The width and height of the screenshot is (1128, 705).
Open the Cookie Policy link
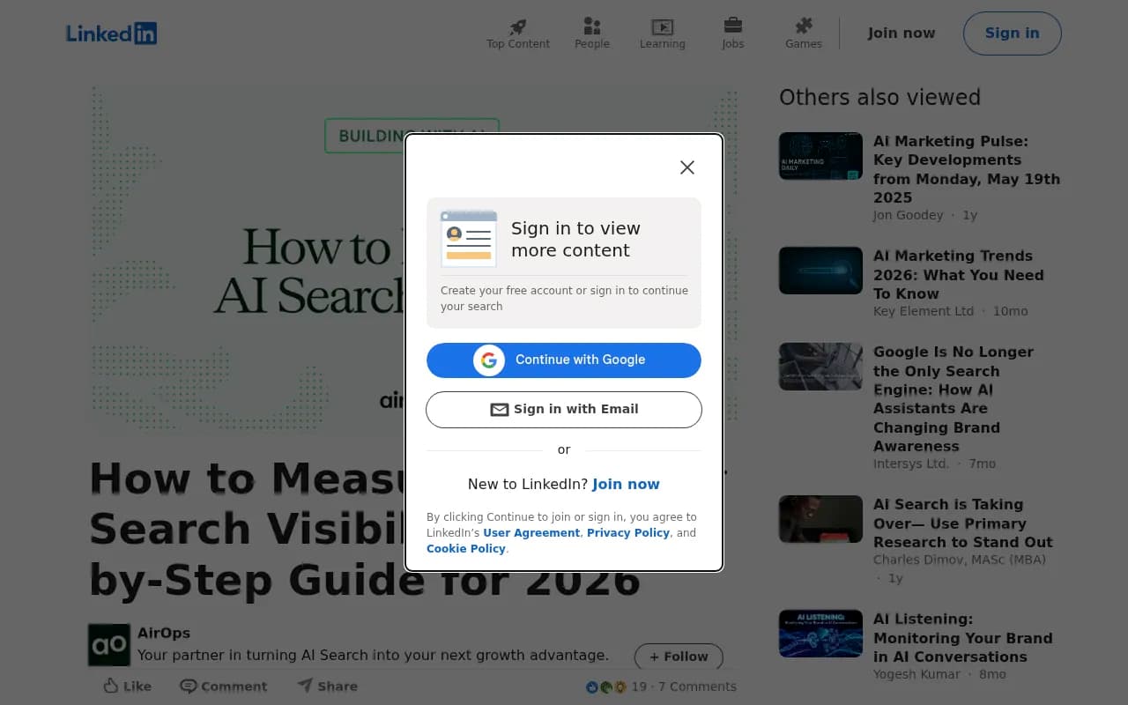[466, 549]
